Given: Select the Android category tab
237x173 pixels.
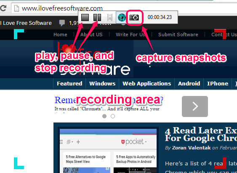Looking at the screenshot, I should click(x=189, y=84).
